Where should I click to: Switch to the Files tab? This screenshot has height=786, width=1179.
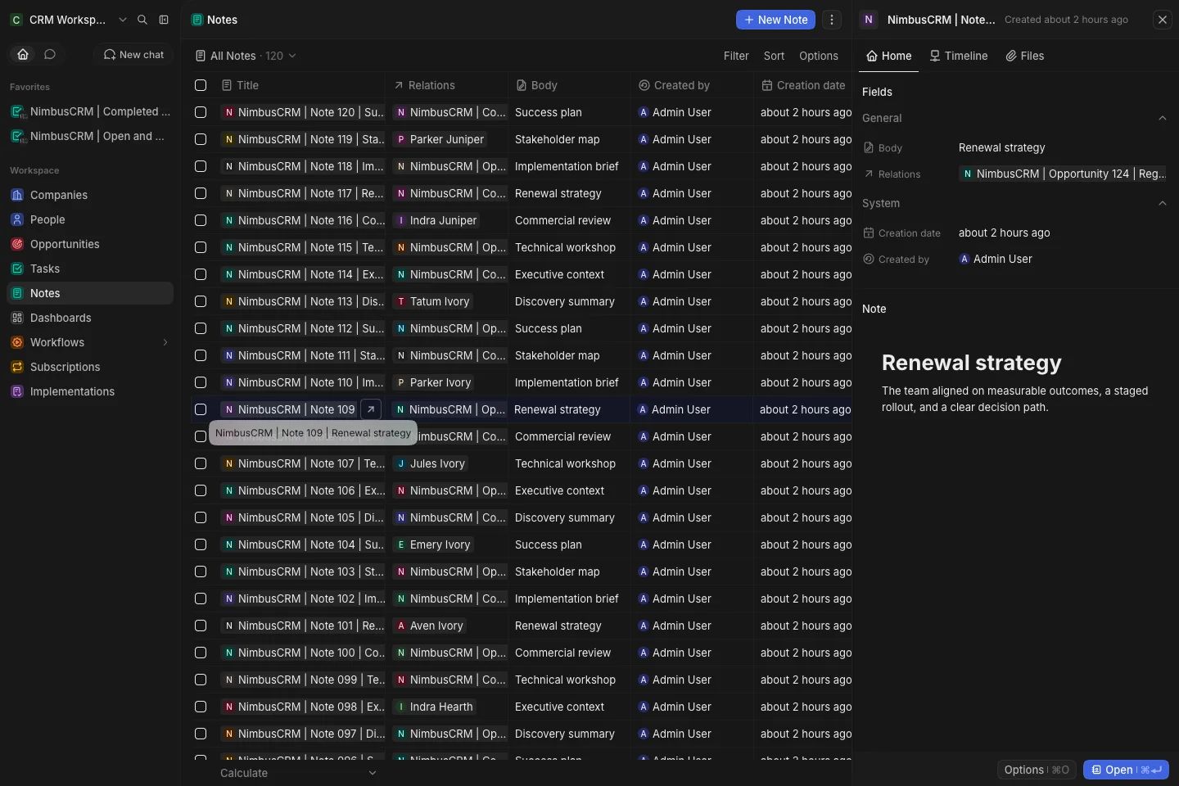pyautogui.click(x=1025, y=56)
